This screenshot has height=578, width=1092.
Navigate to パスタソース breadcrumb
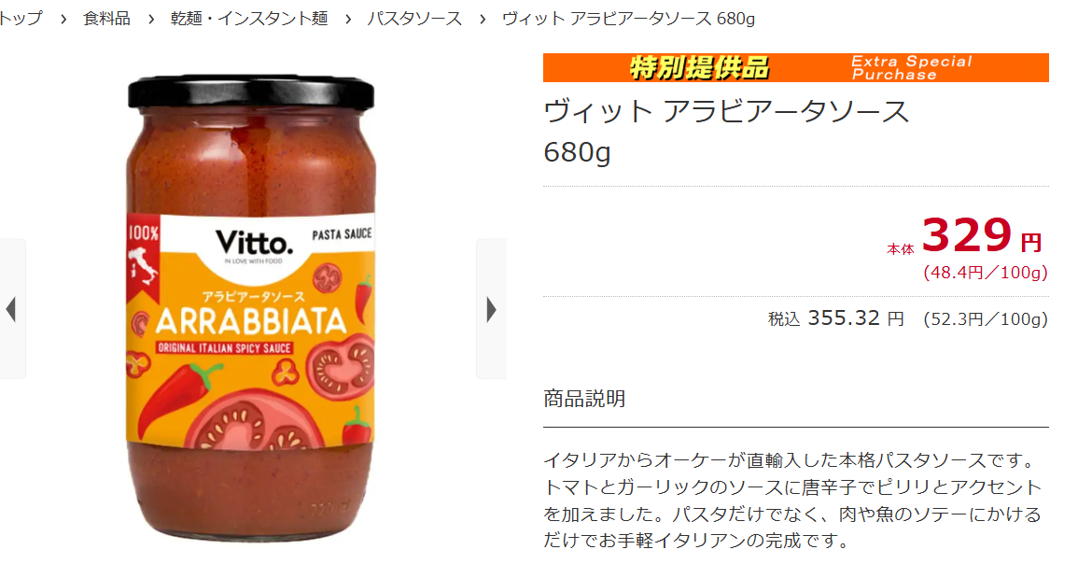click(x=415, y=19)
